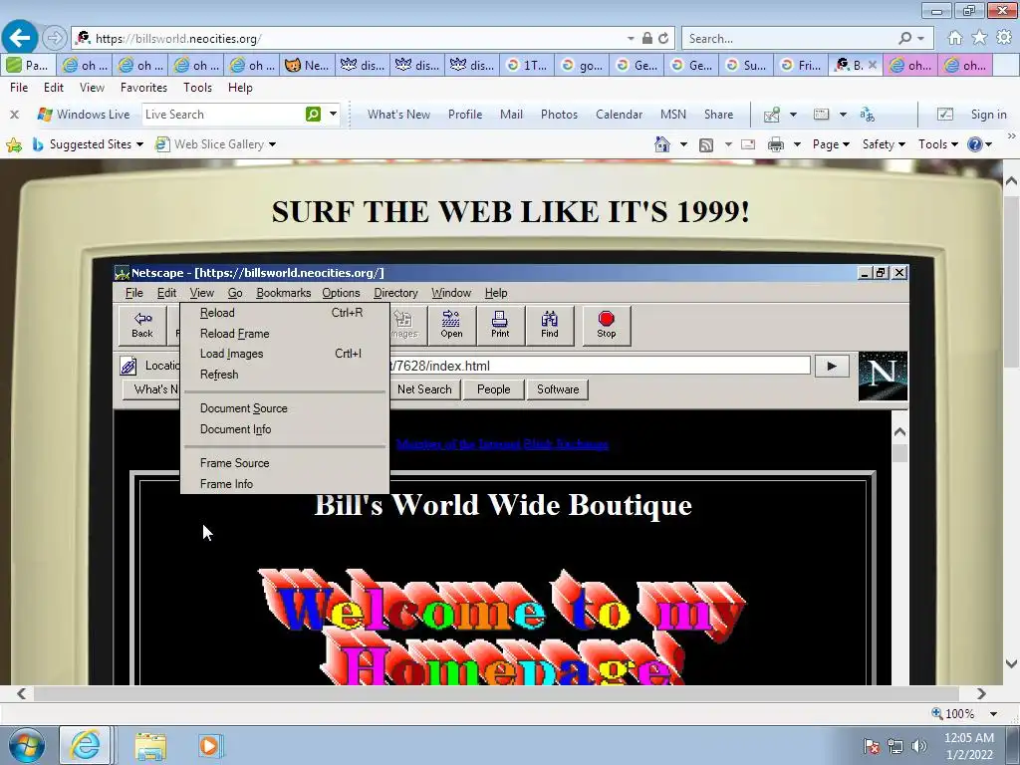The height and width of the screenshot is (765, 1020).
Task: Close the Windows Live toolbar
Action: tap(14, 115)
